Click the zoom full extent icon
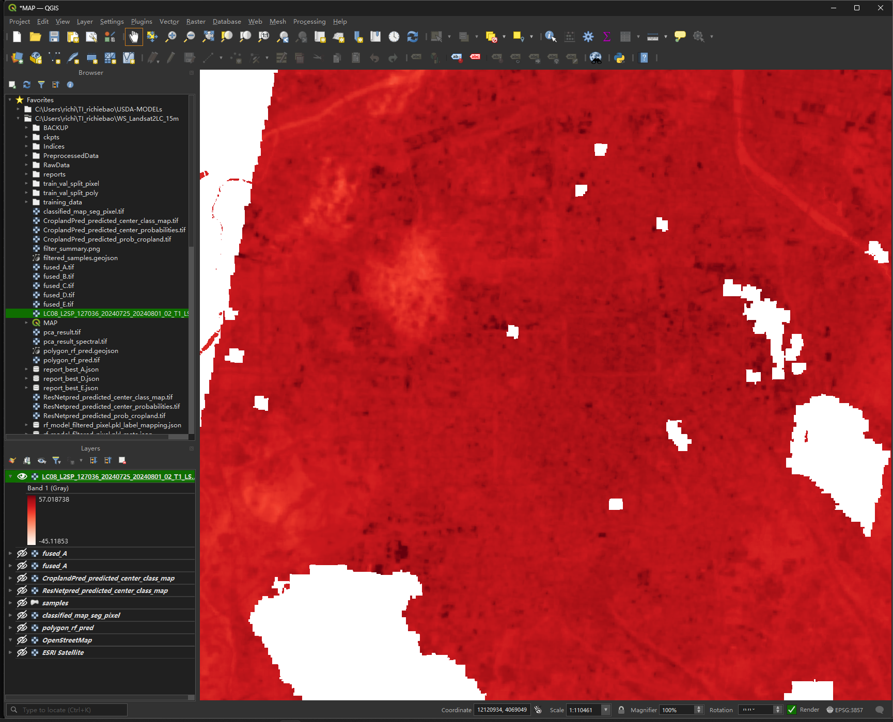Viewport: 893px width, 722px height. coord(209,37)
